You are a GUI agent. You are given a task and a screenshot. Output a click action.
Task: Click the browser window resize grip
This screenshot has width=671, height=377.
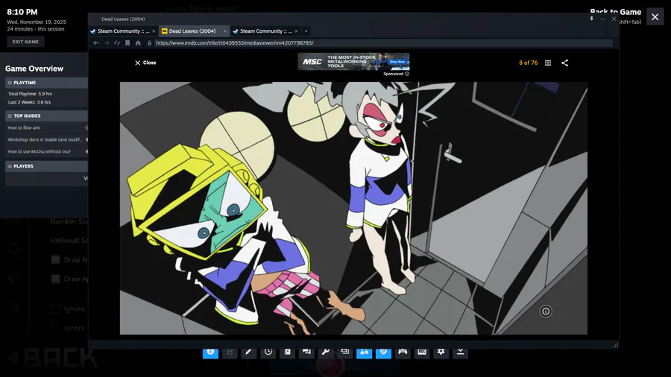pyautogui.click(x=615, y=345)
